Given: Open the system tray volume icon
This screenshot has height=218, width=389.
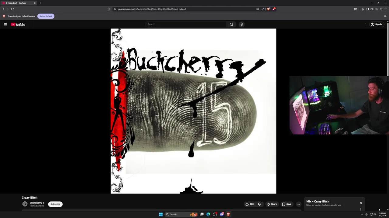Looking at the screenshot, I should pos(375,214).
